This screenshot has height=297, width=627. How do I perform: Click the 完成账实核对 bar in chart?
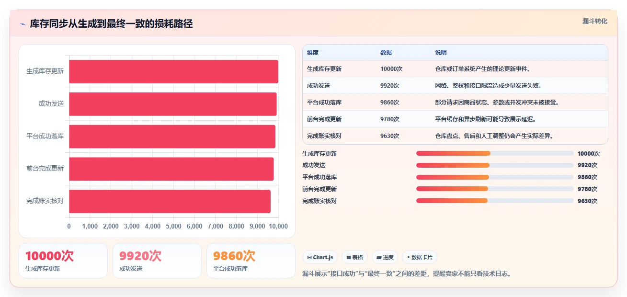point(170,201)
